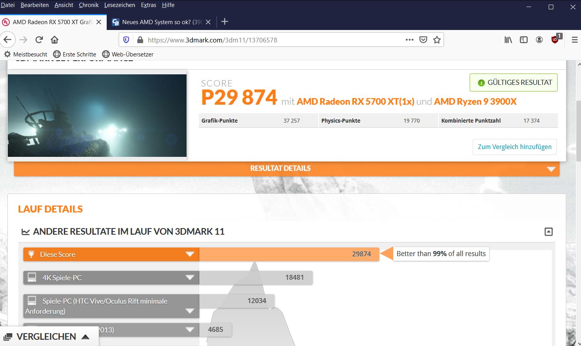Click the trophy icon on Diese Score

[x=31, y=254]
